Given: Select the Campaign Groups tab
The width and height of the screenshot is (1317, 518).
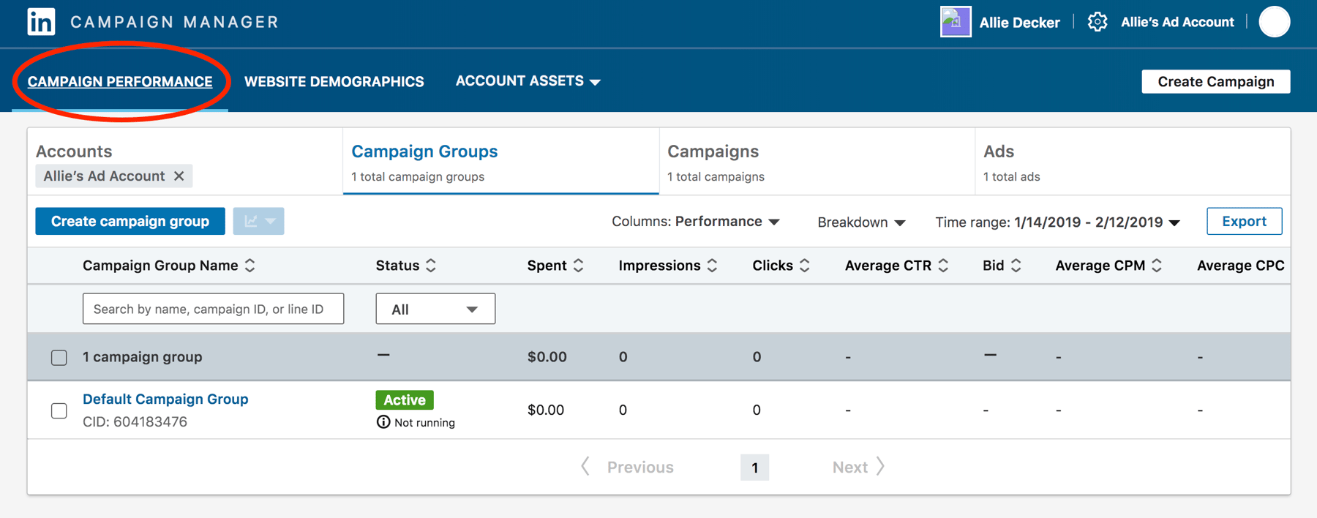Looking at the screenshot, I should tap(501, 162).
